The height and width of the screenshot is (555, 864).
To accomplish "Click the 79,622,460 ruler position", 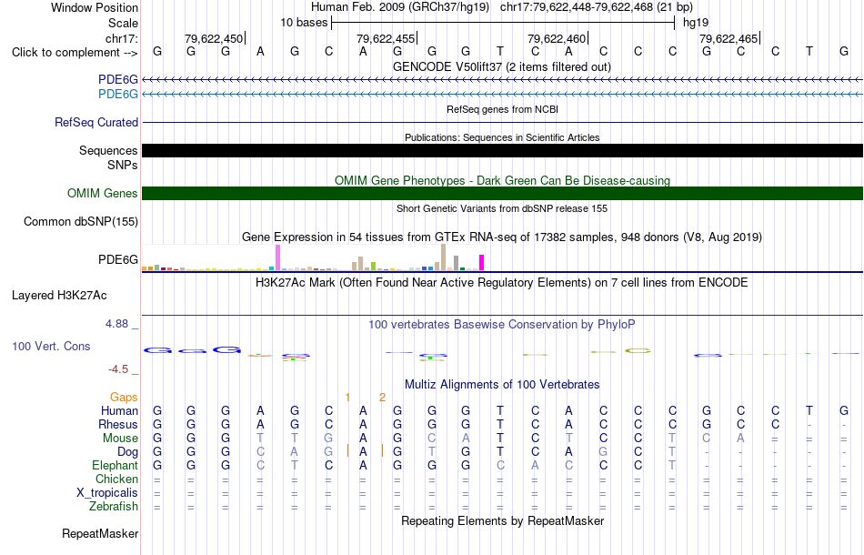I will tap(557, 38).
